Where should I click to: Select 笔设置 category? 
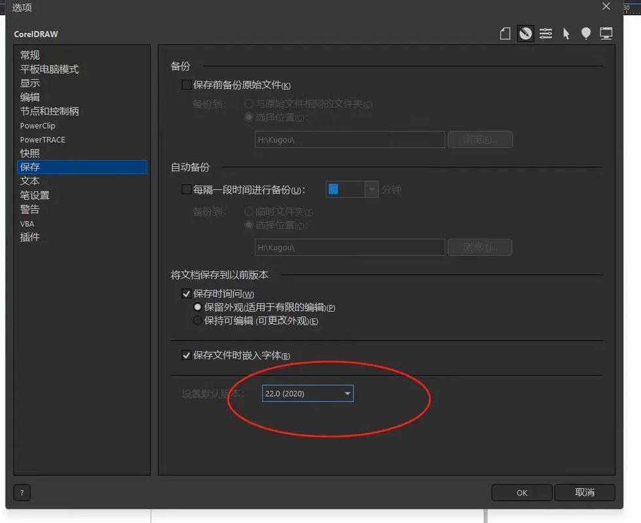82,195
